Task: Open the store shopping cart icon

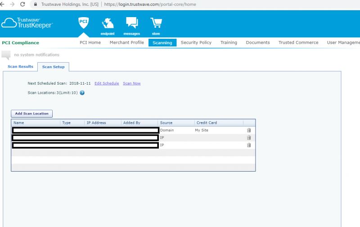Action: pos(156,25)
